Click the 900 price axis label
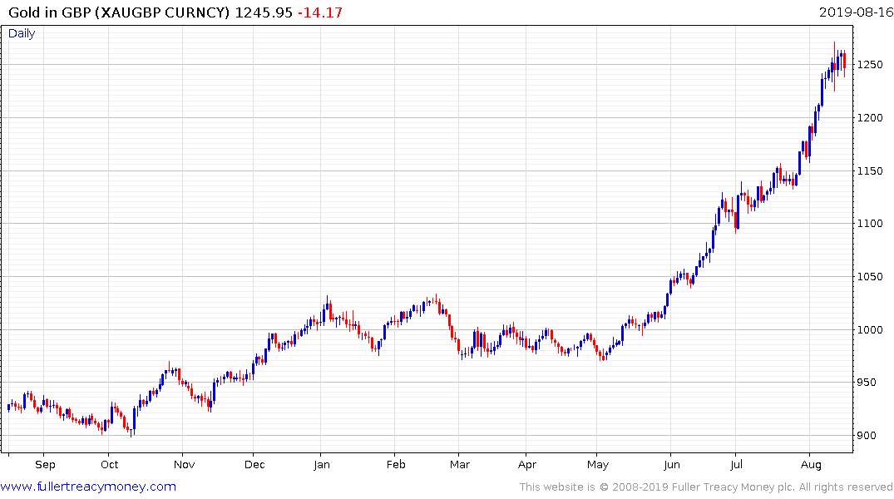Image resolution: width=894 pixels, height=499 pixels. 867,436
